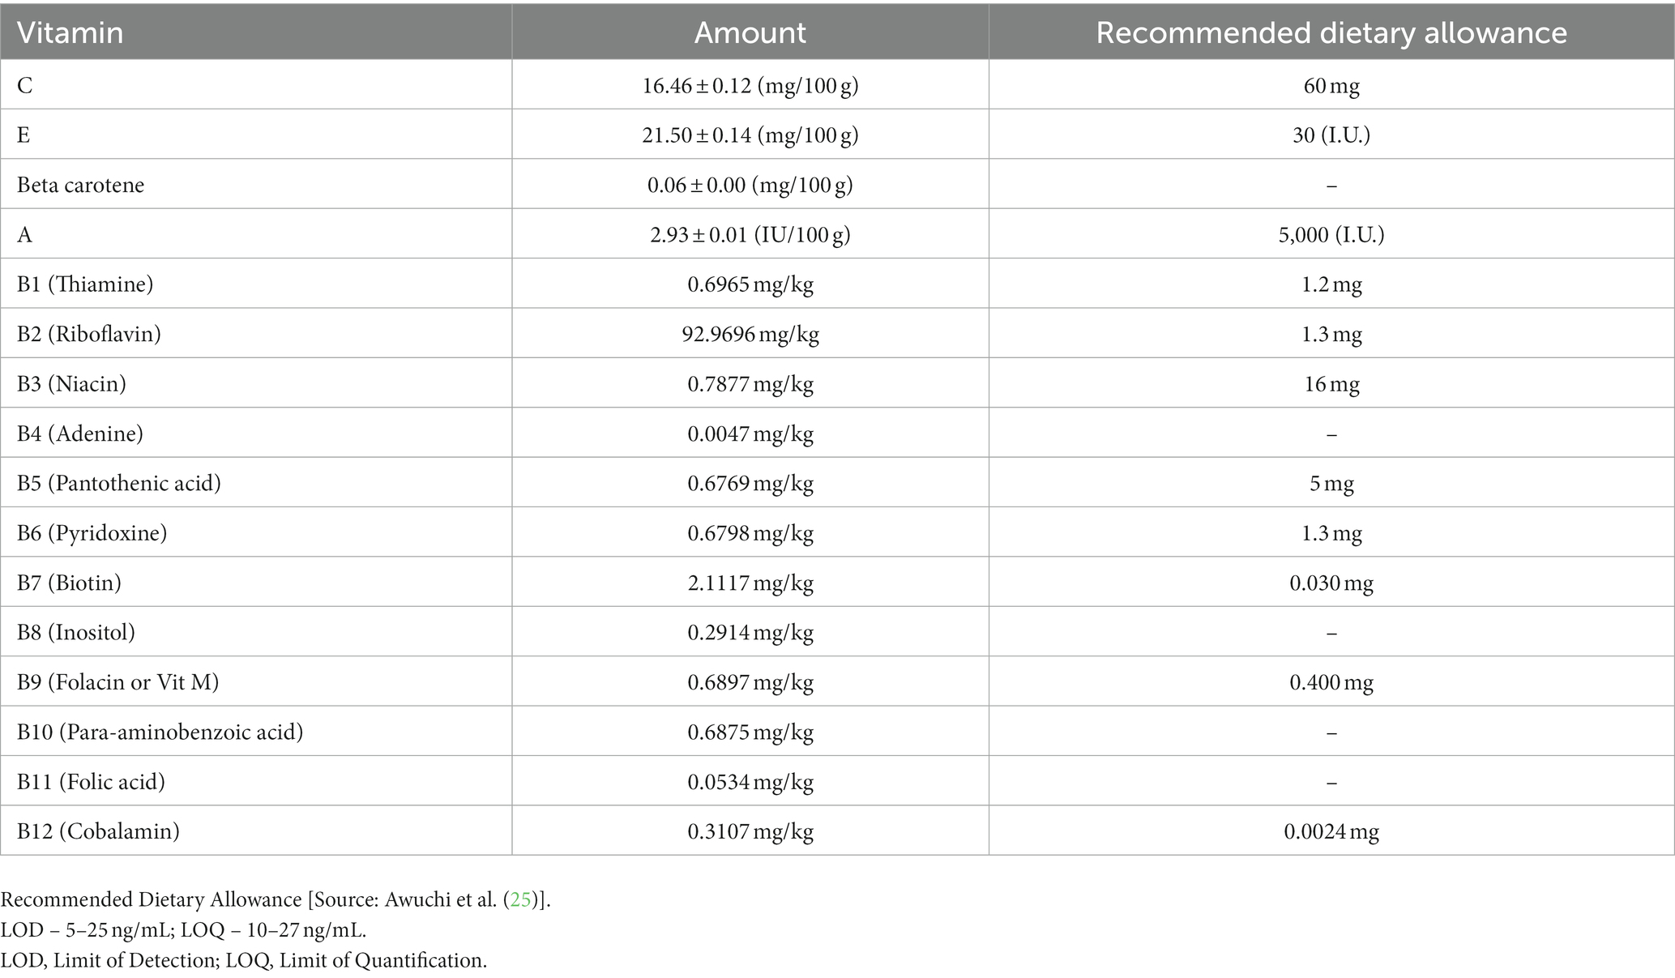Click the Recommended dietary allowance header
This screenshot has height=978, width=1675.
(1331, 32)
